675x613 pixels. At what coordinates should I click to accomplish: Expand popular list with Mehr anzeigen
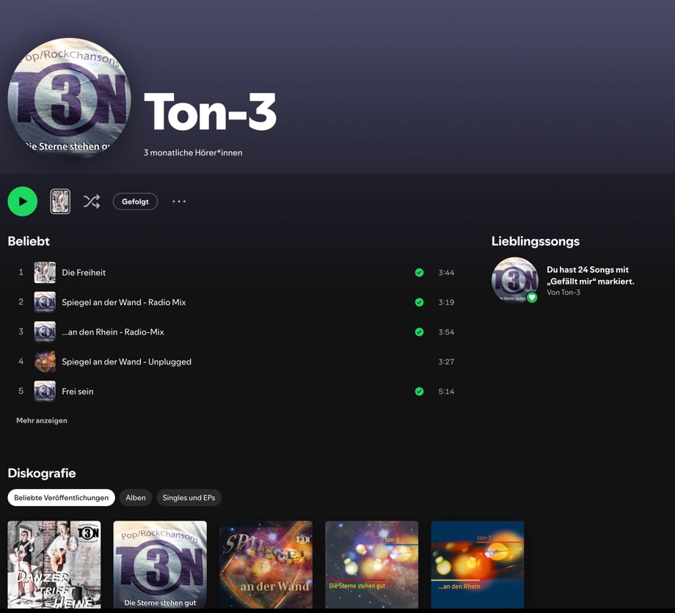(x=42, y=421)
